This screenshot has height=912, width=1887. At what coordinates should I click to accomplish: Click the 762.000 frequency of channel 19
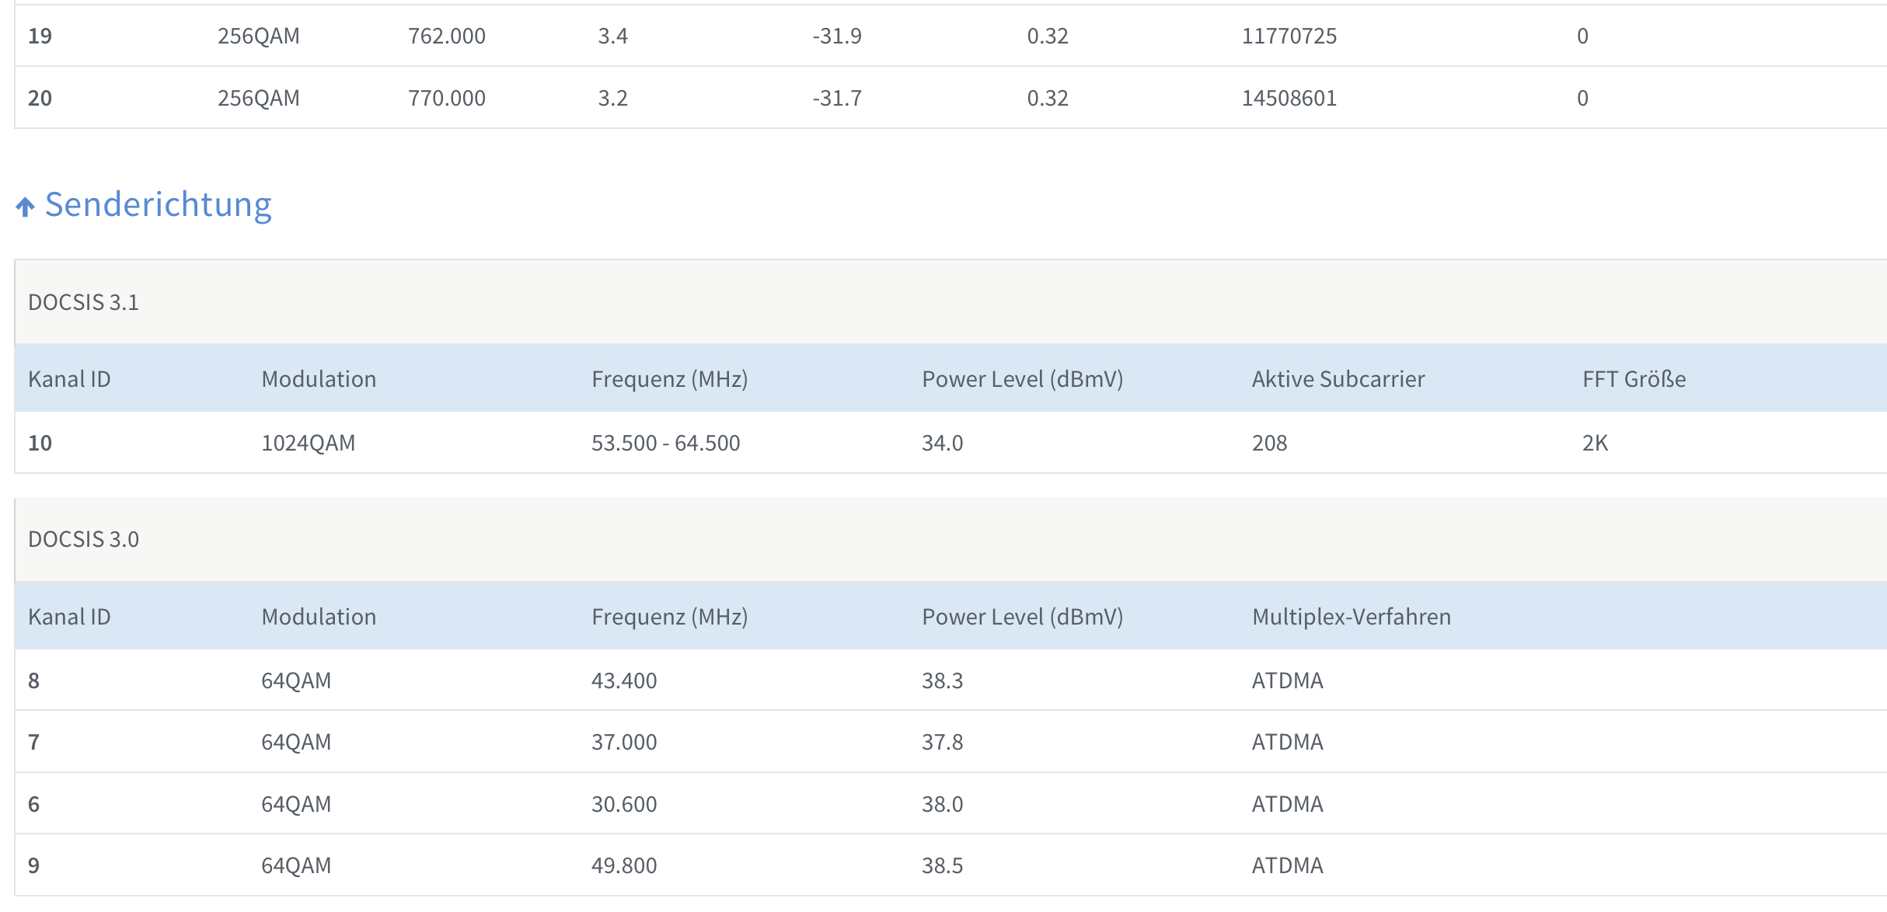447,36
